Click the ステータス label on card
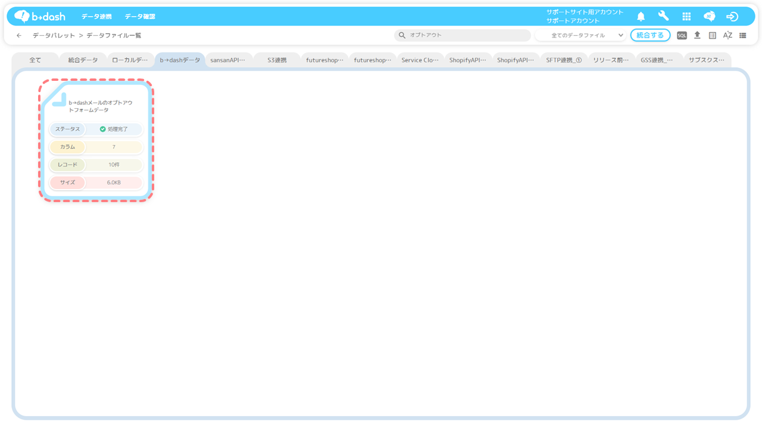This screenshot has height=428, width=762. click(67, 129)
